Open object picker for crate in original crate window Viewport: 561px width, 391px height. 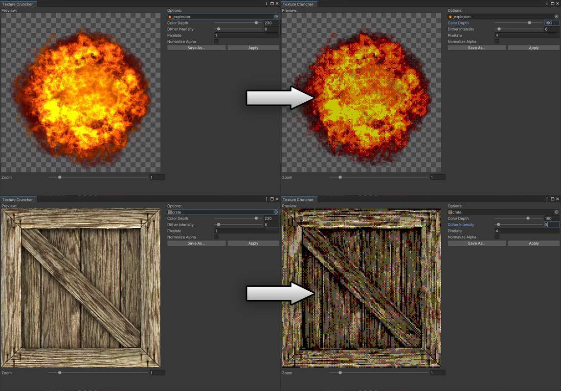(276, 212)
